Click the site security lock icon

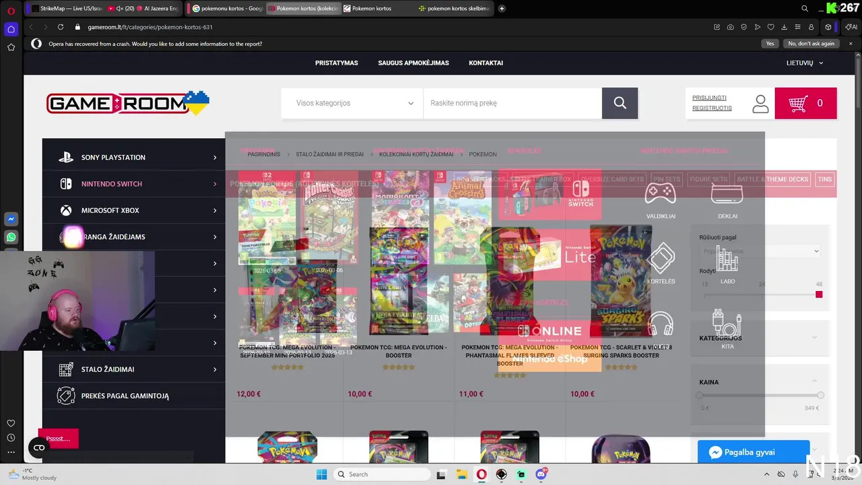pos(77,27)
